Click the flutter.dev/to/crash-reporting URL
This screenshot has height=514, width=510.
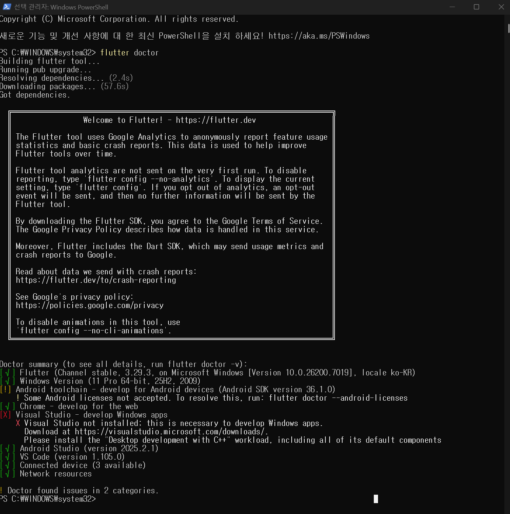96,280
